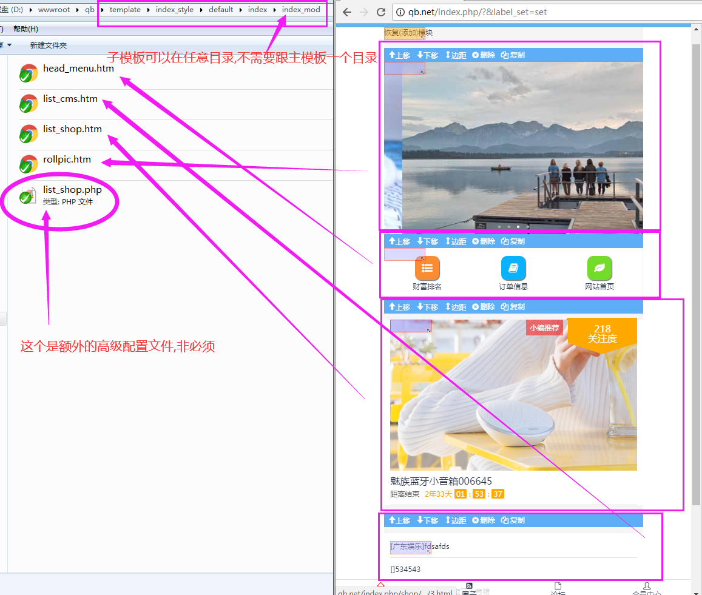This screenshot has height=595, width=702.
Task: Select the list_shop.php file
Action: pos(72,190)
